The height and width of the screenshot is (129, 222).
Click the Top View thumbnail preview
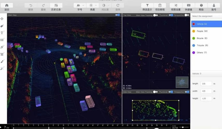point(182,82)
